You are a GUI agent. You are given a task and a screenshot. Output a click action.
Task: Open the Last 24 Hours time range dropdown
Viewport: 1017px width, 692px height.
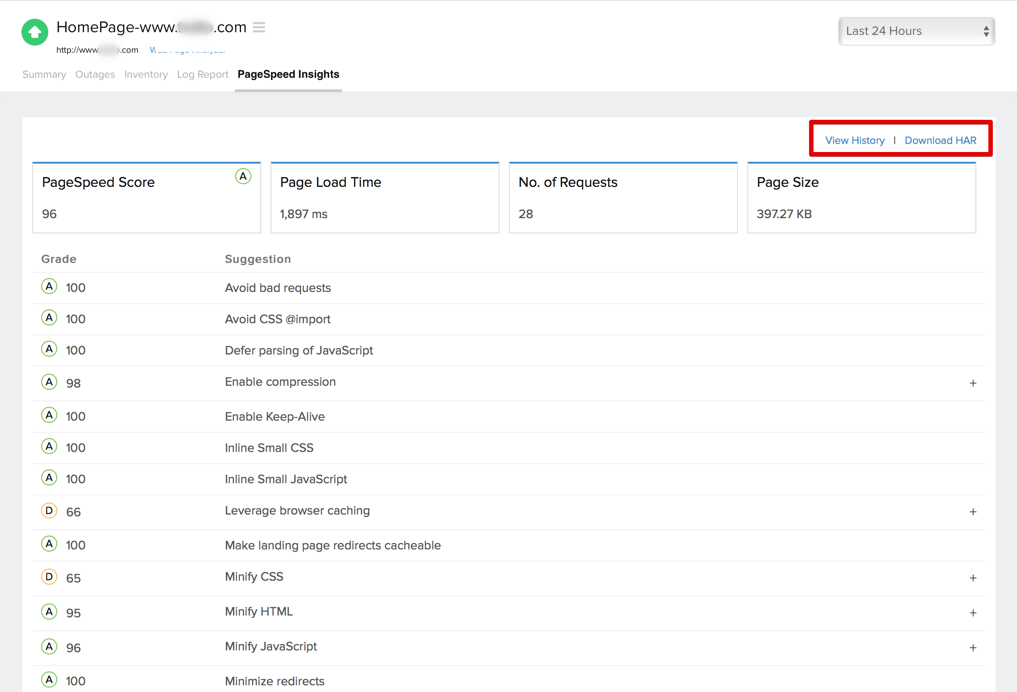click(915, 31)
